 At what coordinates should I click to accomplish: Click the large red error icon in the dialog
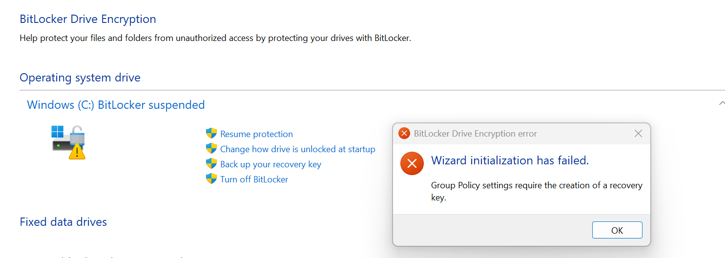click(x=412, y=163)
